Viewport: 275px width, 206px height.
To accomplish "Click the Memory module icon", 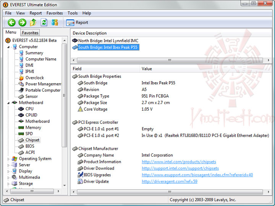I will (x=21, y=128).
